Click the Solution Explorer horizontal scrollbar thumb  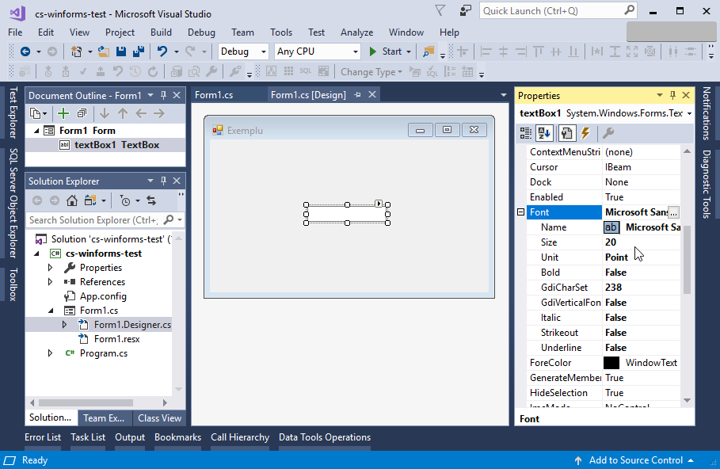click(x=86, y=403)
